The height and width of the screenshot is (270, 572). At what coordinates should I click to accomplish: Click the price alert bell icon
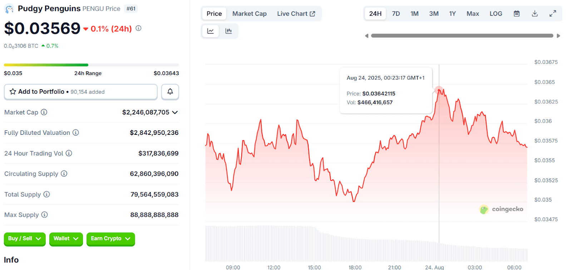pyautogui.click(x=170, y=92)
